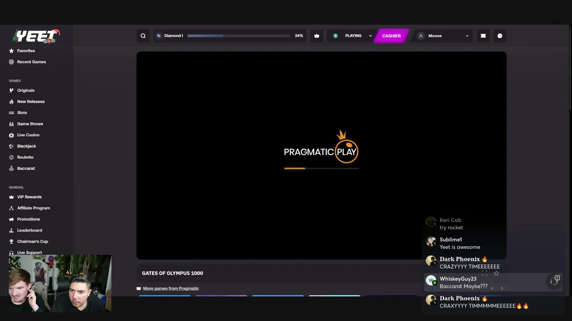Toggle fullscreen icon below the game
Image resolution: width=572 pixels, height=321 pixels.
click(x=484, y=273)
